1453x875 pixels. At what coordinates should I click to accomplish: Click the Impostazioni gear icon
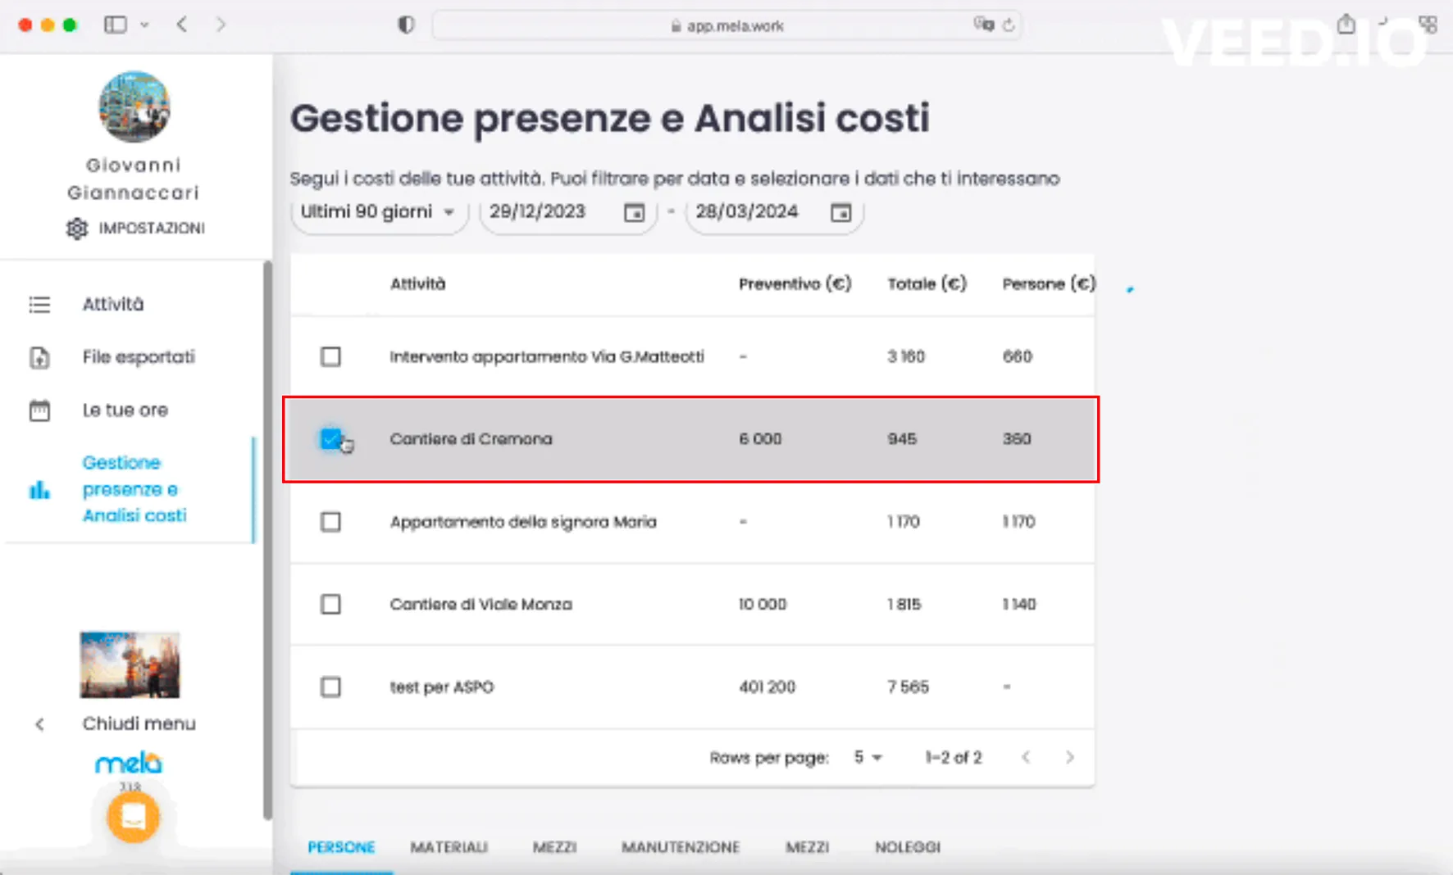click(x=77, y=229)
